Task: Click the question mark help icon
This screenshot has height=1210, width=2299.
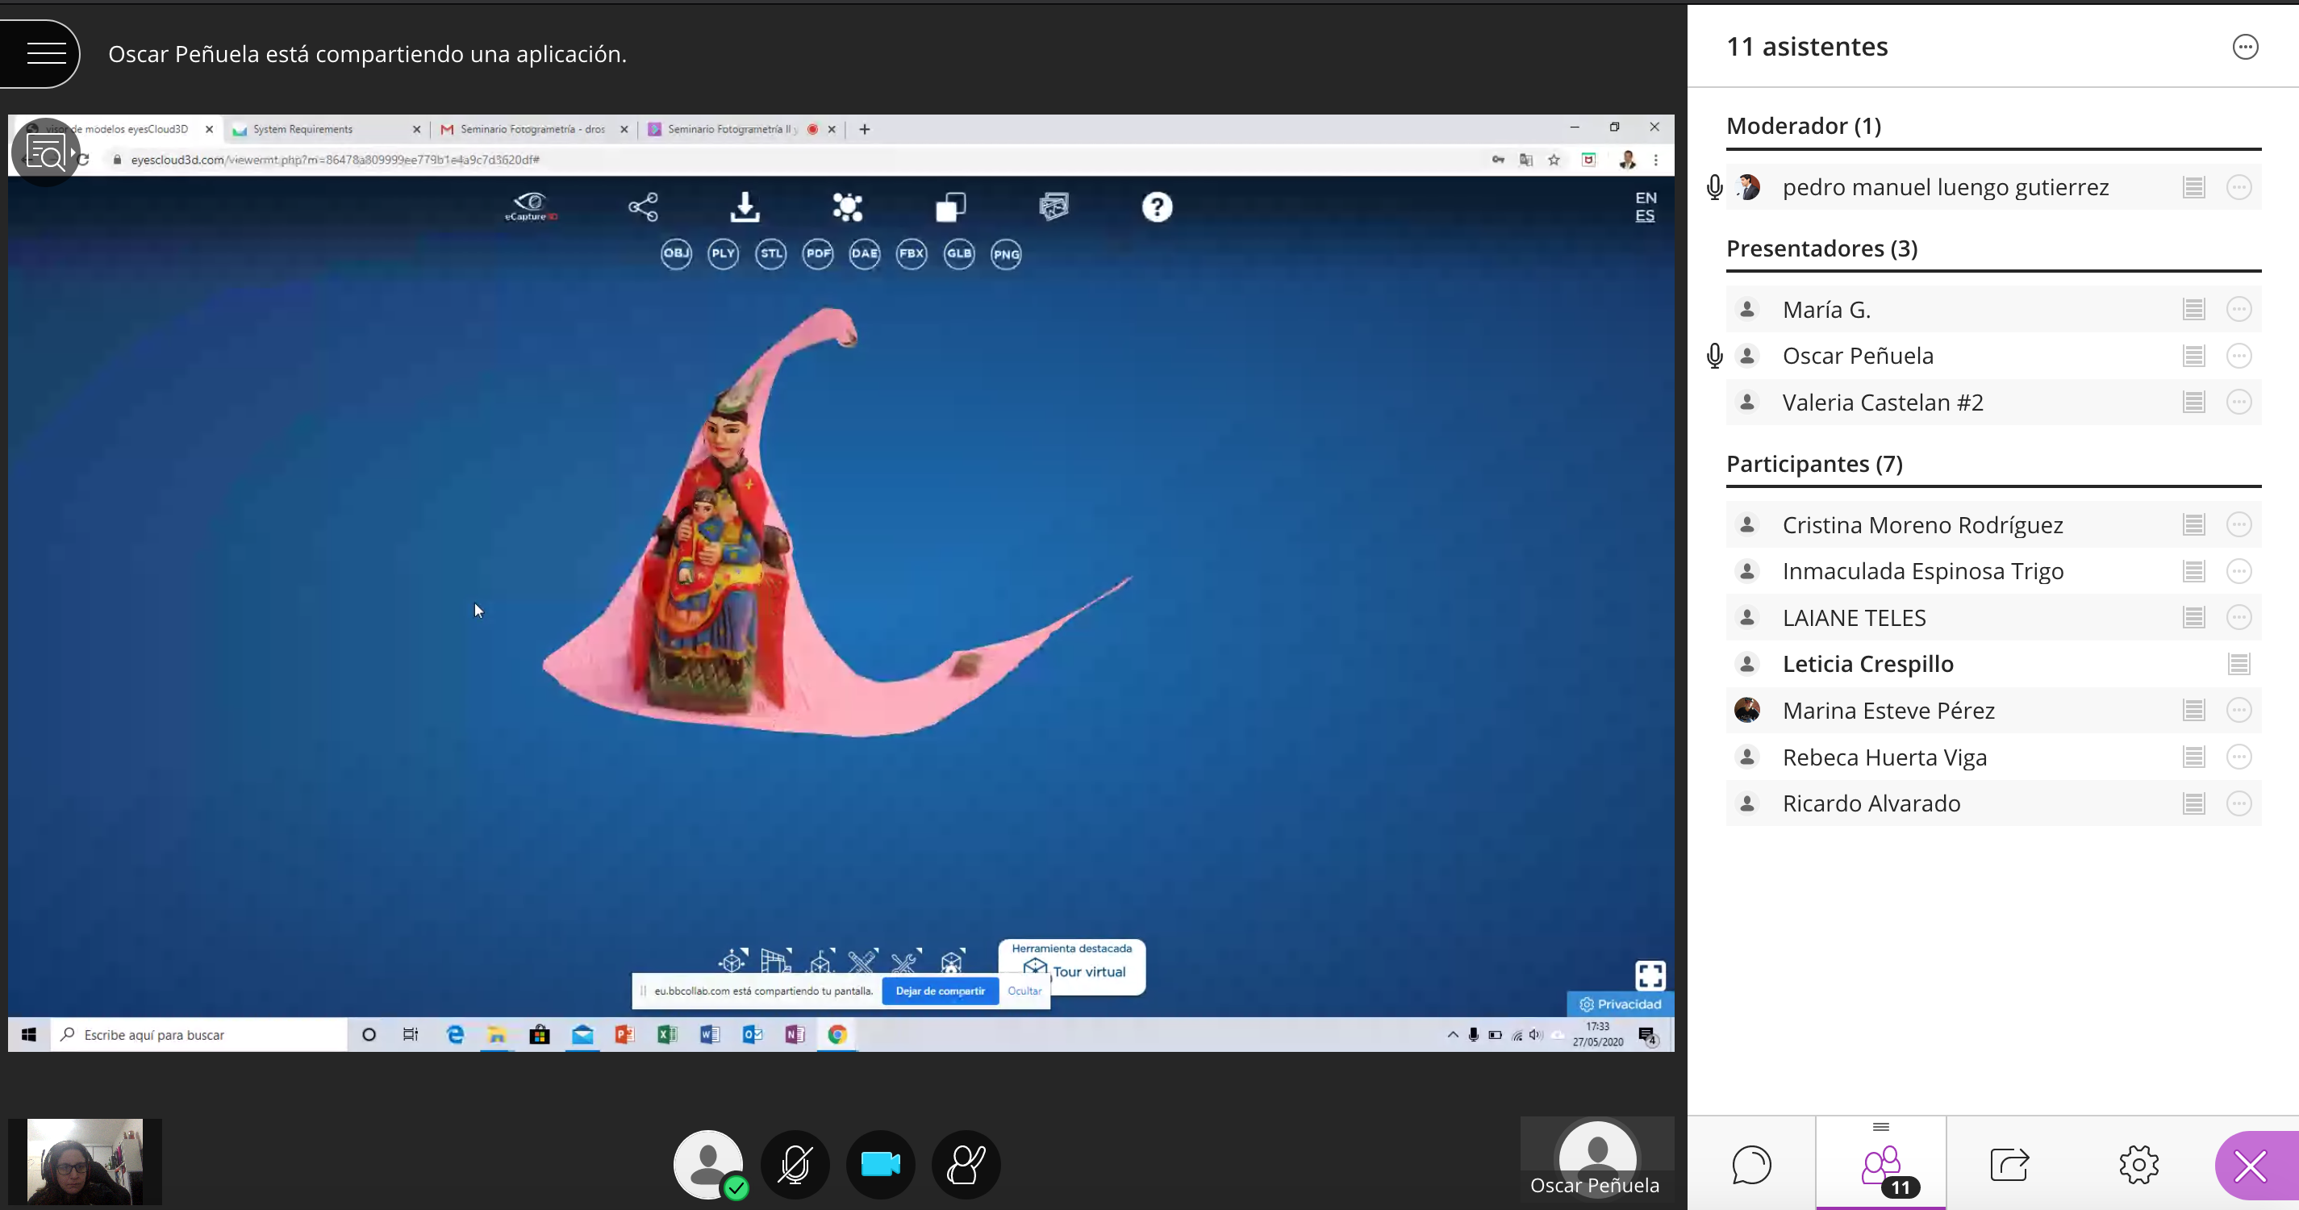Action: pos(1157,207)
